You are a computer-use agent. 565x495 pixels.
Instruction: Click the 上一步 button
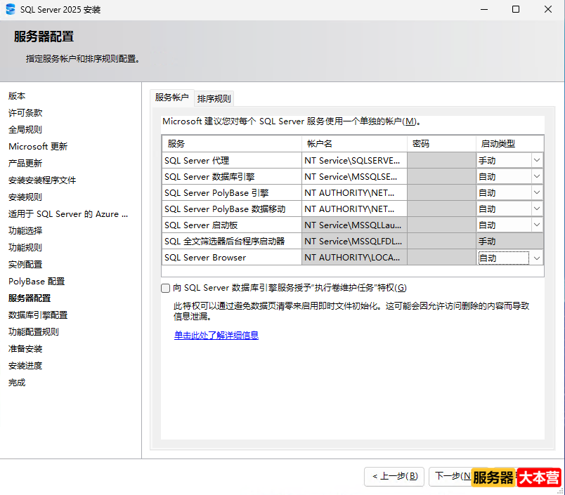[x=394, y=477]
